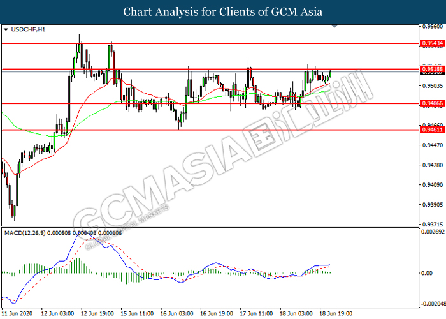This screenshot has width=446, height=319.
Task: Select the 0.95188 price level label
Action: click(x=433, y=69)
